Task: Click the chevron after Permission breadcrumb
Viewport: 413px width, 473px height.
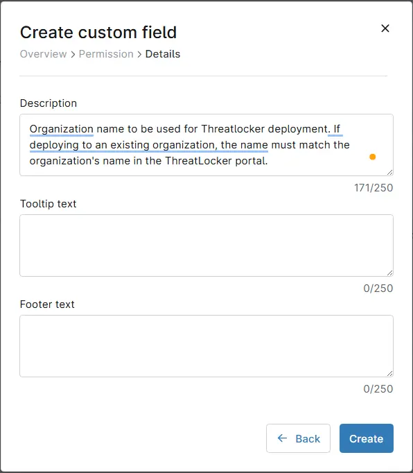Action: [139, 55]
